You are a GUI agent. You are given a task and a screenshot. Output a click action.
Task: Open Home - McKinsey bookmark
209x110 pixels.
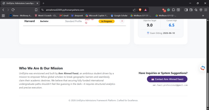[x=20, y=16]
